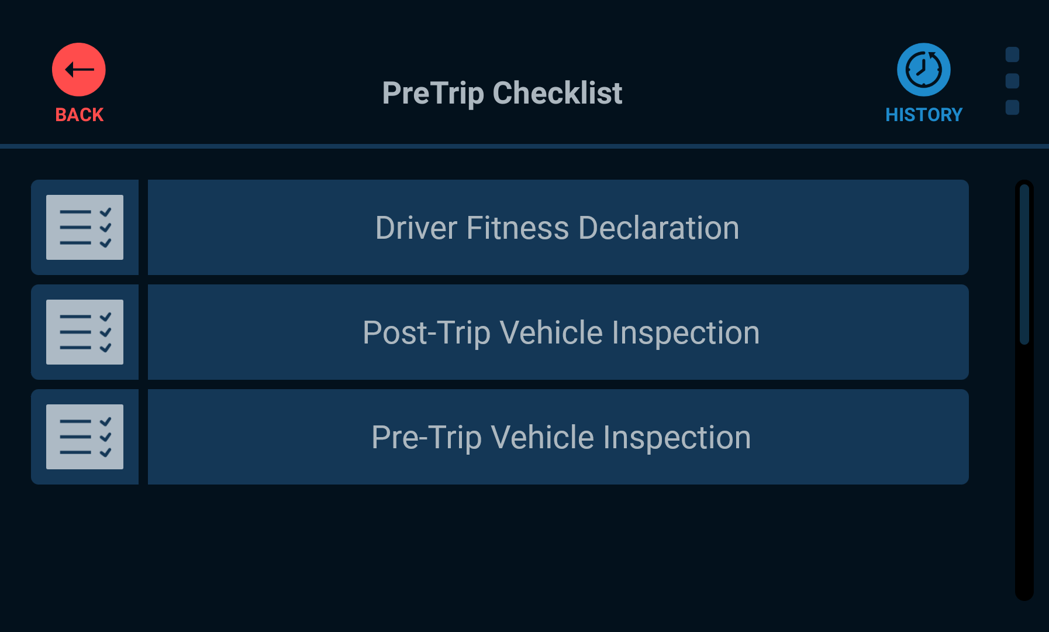Tap the HISTORY label text

coord(924,115)
